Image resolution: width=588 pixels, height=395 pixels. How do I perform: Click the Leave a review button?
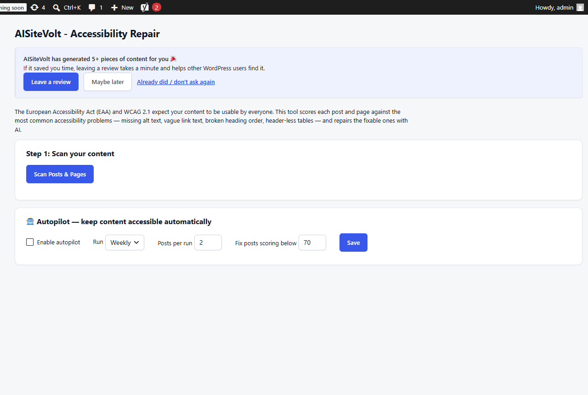point(51,82)
